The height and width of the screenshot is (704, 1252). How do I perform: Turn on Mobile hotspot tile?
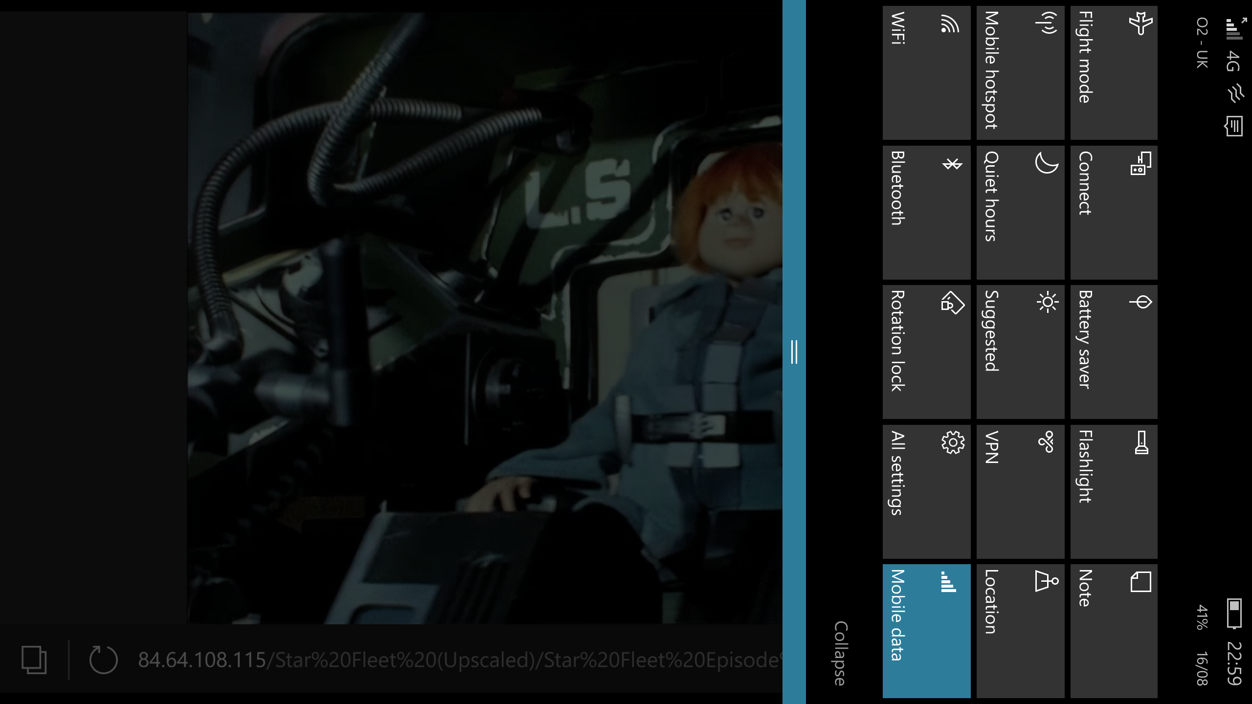coord(1020,73)
